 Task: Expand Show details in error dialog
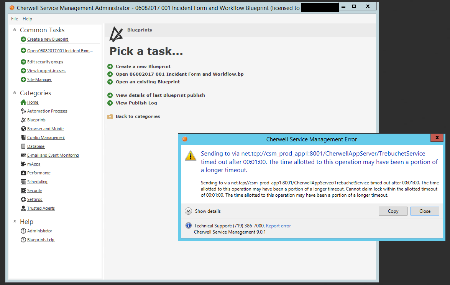(188, 211)
